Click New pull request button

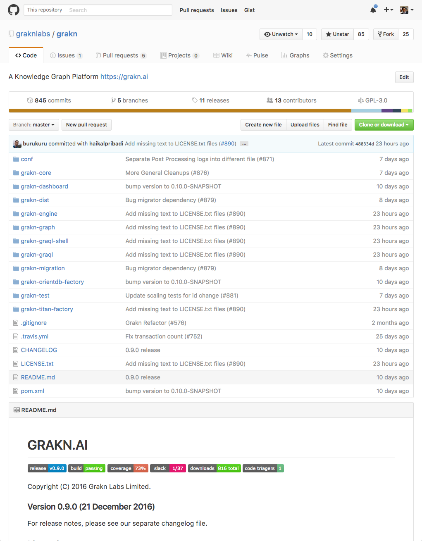coord(86,125)
